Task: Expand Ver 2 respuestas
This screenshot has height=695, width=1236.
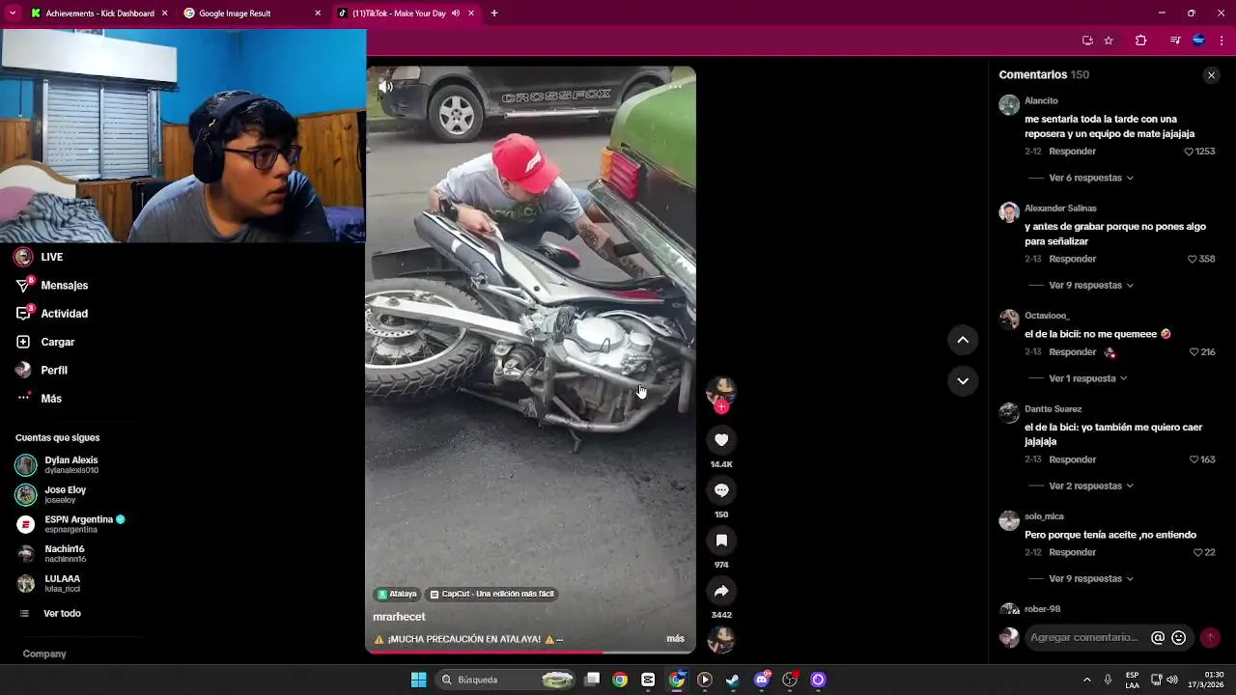Action: tap(1091, 486)
